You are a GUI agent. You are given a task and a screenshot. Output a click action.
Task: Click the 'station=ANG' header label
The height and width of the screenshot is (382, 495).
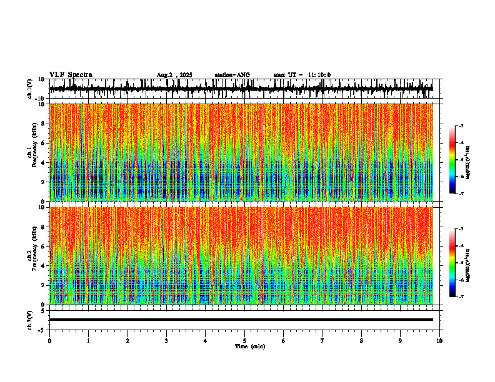(232, 75)
